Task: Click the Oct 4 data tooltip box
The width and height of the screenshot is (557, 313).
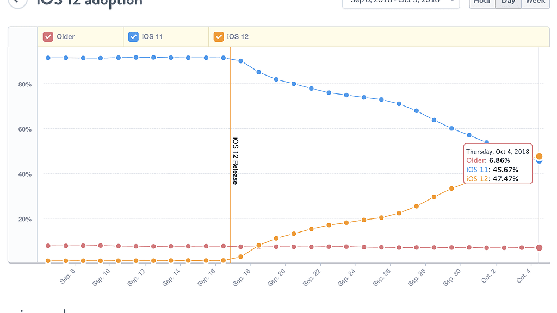Action: (497, 164)
